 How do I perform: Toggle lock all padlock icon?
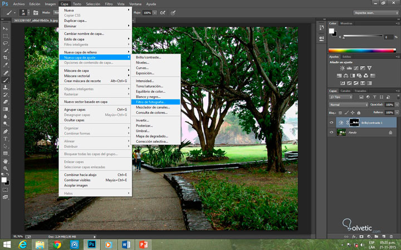pos(359,113)
